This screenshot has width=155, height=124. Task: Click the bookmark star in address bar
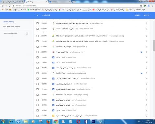coord(141,6)
